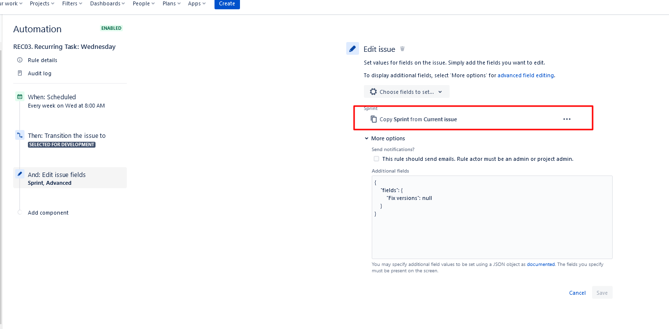Open the Choose fields to set dropdown
Screen dimensions: 669x329
pos(406,92)
